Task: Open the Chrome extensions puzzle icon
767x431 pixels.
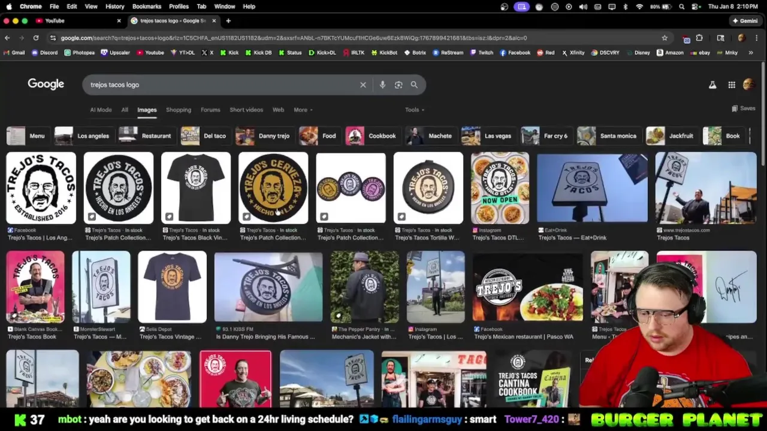Action: point(699,38)
